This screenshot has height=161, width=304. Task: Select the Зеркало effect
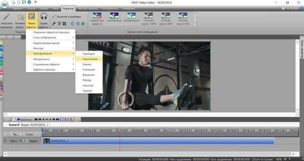(89, 91)
